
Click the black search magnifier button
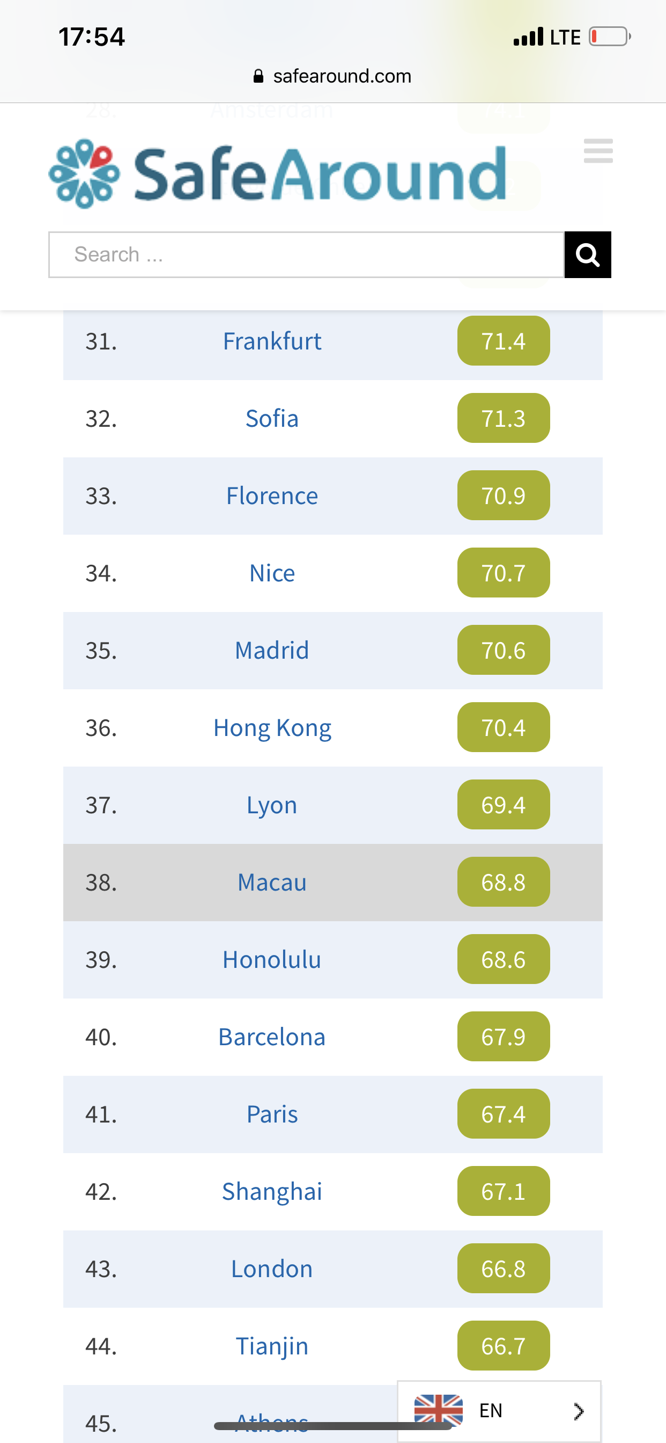tap(587, 255)
